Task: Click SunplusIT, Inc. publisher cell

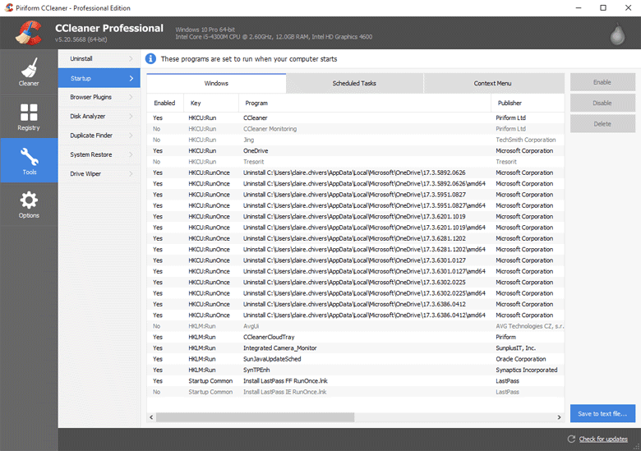Action: click(515, 348)
